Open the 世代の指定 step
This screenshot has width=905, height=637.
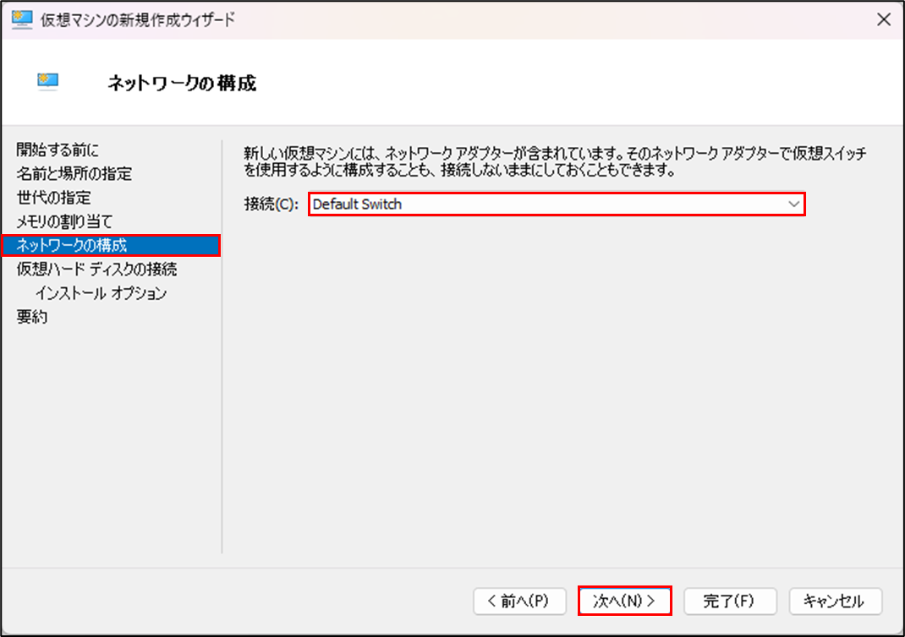click(x=53, y=198)
